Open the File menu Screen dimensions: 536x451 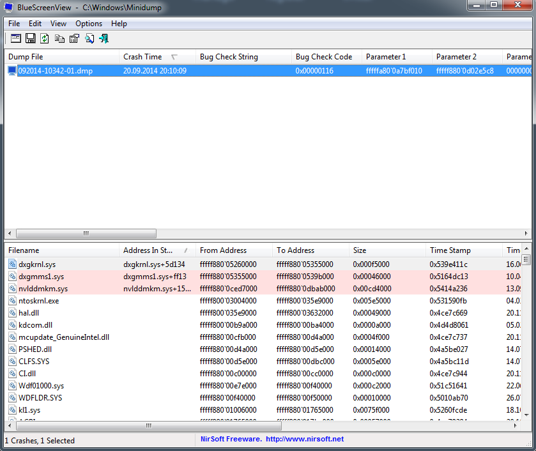pyautogui.click(x=14, y=24)
